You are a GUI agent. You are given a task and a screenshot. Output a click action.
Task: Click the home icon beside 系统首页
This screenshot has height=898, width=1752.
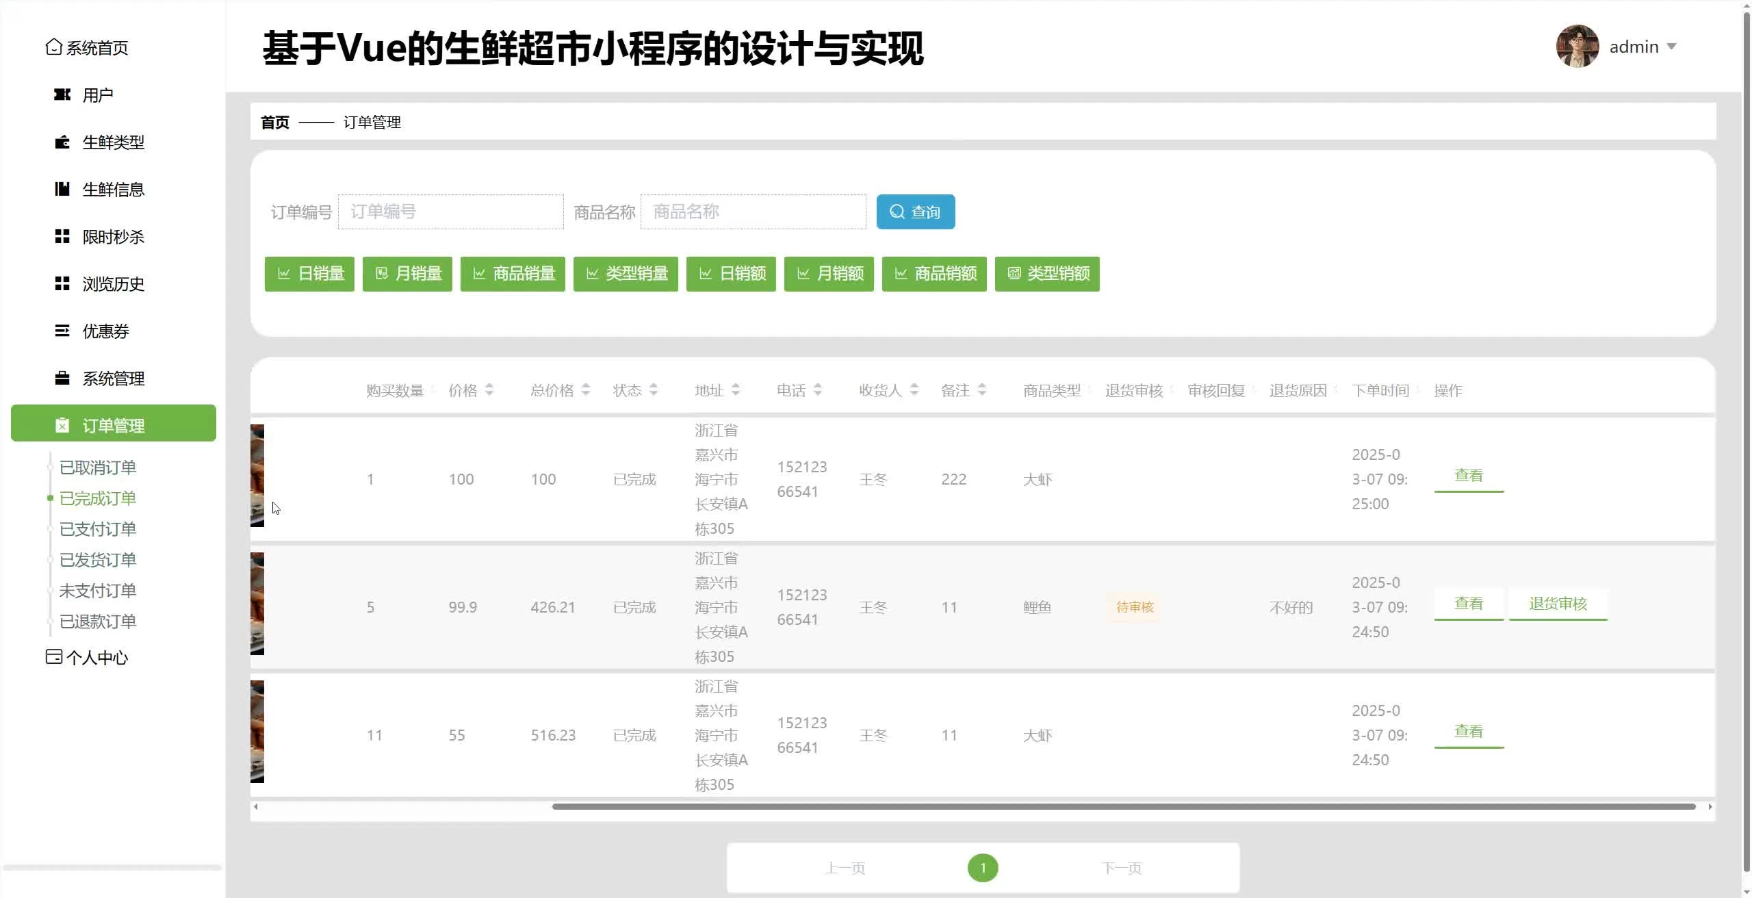(x=53, y=47)
